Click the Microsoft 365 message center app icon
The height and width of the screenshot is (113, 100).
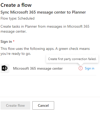pos(5,68)
